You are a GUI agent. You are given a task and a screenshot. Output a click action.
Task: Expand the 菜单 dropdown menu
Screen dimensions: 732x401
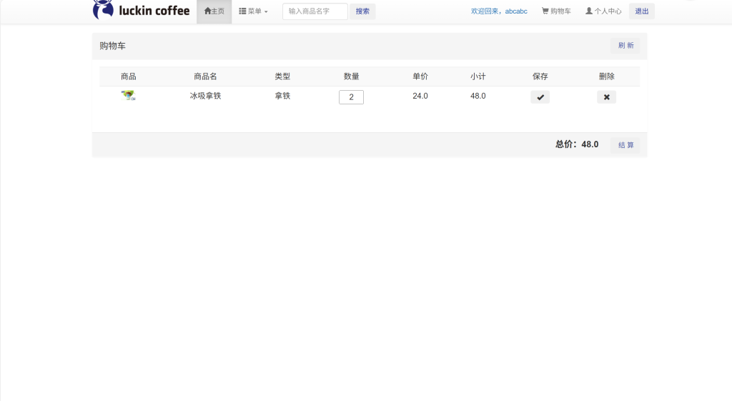(253, 11)
